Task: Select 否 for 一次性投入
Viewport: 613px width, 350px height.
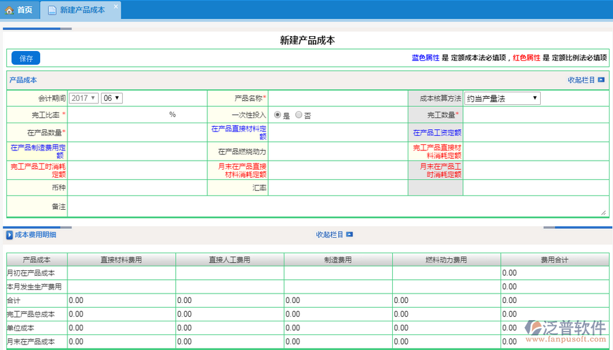Action: [x=299, y=115]
